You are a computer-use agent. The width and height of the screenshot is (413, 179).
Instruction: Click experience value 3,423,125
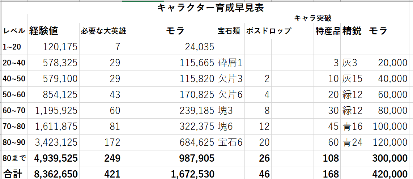53,142
